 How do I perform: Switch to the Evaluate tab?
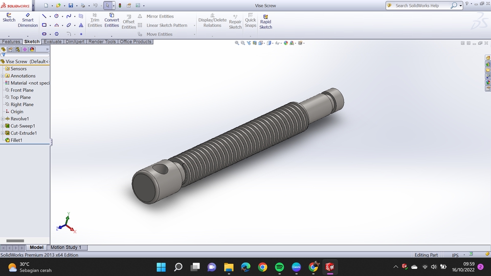[x=53, y=41]
